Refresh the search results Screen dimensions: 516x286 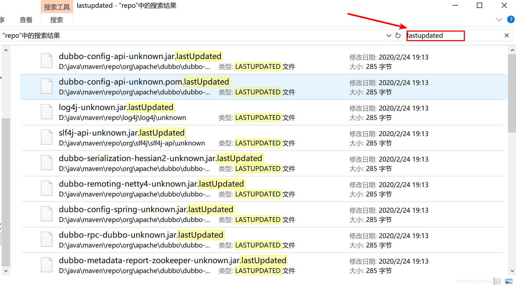tap(398, 36)
